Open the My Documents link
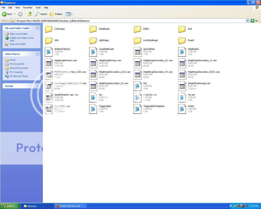 [x=17, y=64]
